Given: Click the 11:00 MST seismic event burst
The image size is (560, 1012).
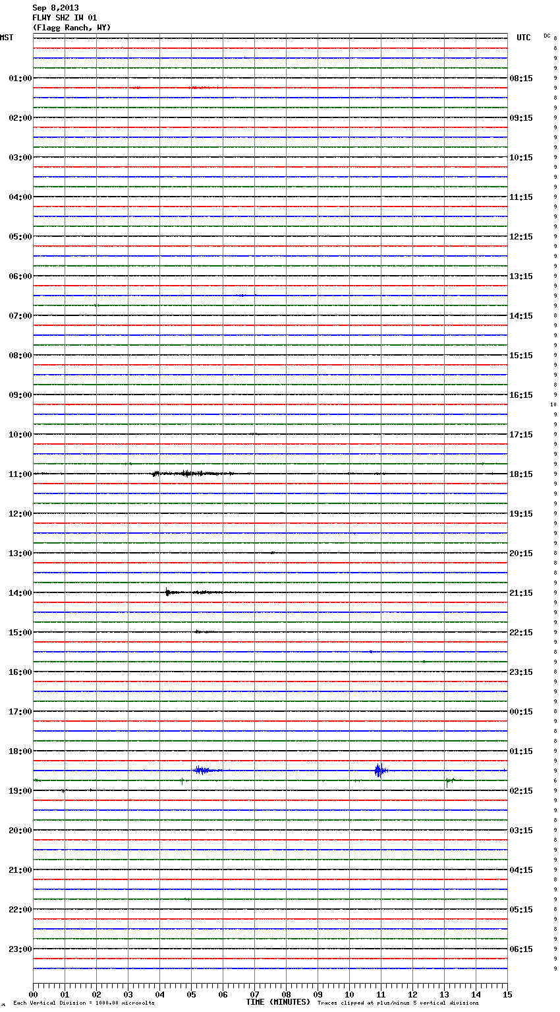Looking at the screenshot, I should 191,473.
